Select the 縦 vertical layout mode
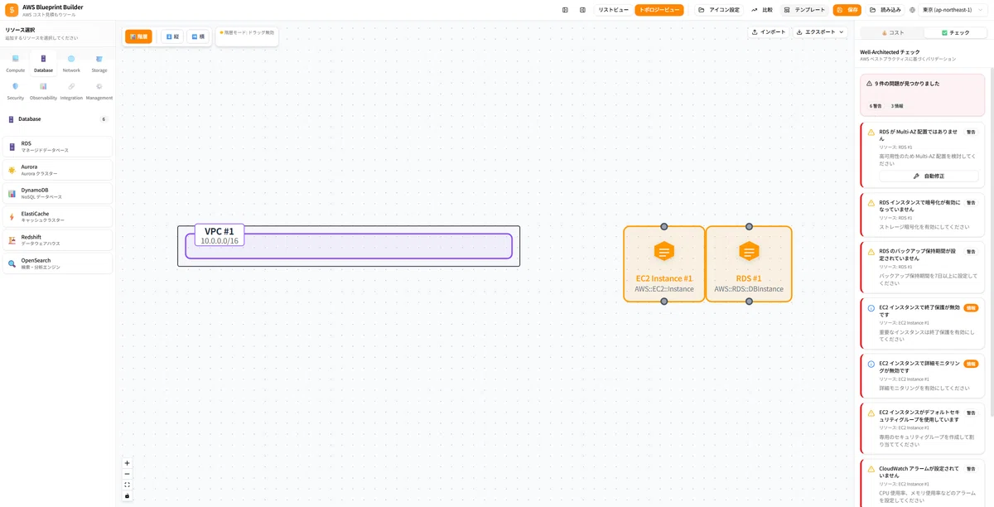This screenshot has height=507, width=994. 172,36
